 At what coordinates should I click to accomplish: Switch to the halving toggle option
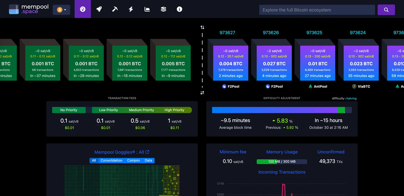pyautogui.click(x=351, y=99)
